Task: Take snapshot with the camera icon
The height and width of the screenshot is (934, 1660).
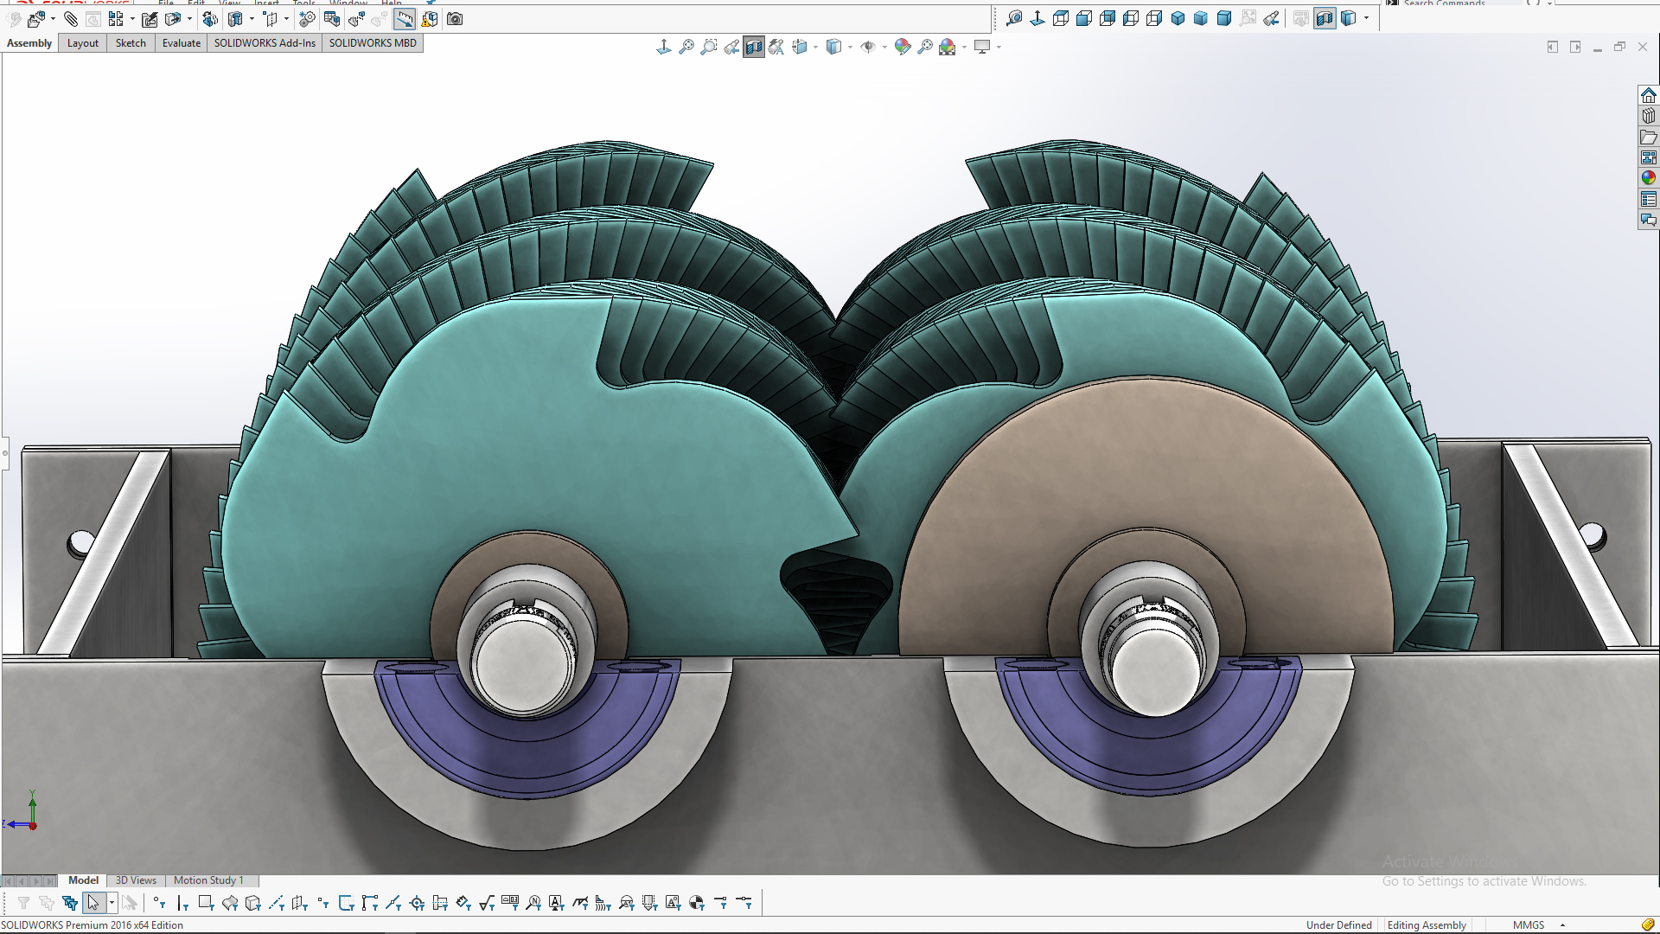Action: (455, 19)
